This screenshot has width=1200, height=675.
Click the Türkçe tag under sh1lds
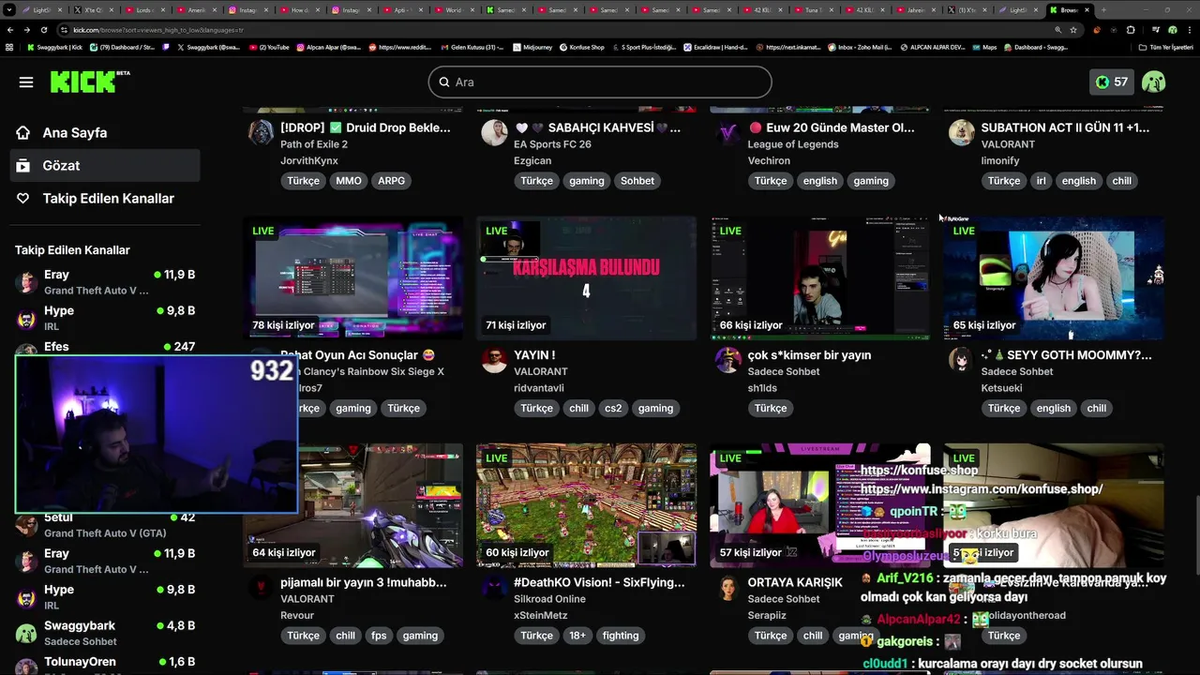point(771,408)
